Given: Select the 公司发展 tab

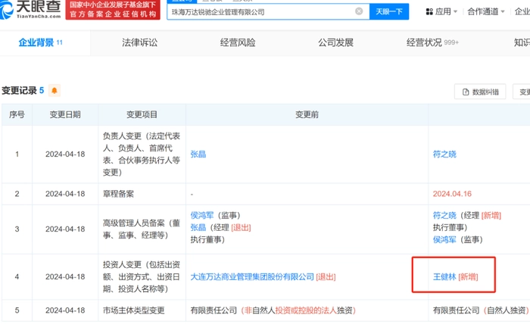Looking at the screenshot, I should pos(335,43).
